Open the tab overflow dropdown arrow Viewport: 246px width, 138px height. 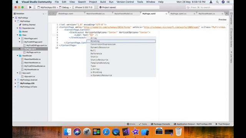point(227,14)
